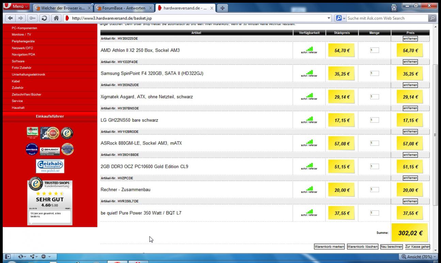Remove ASRock 880GM-LE board item

[x=410, y=131]
